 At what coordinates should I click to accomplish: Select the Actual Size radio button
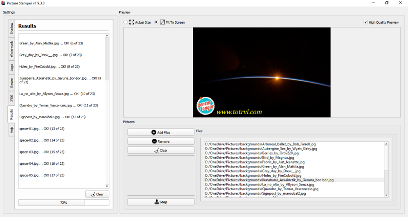coord(126,22)
